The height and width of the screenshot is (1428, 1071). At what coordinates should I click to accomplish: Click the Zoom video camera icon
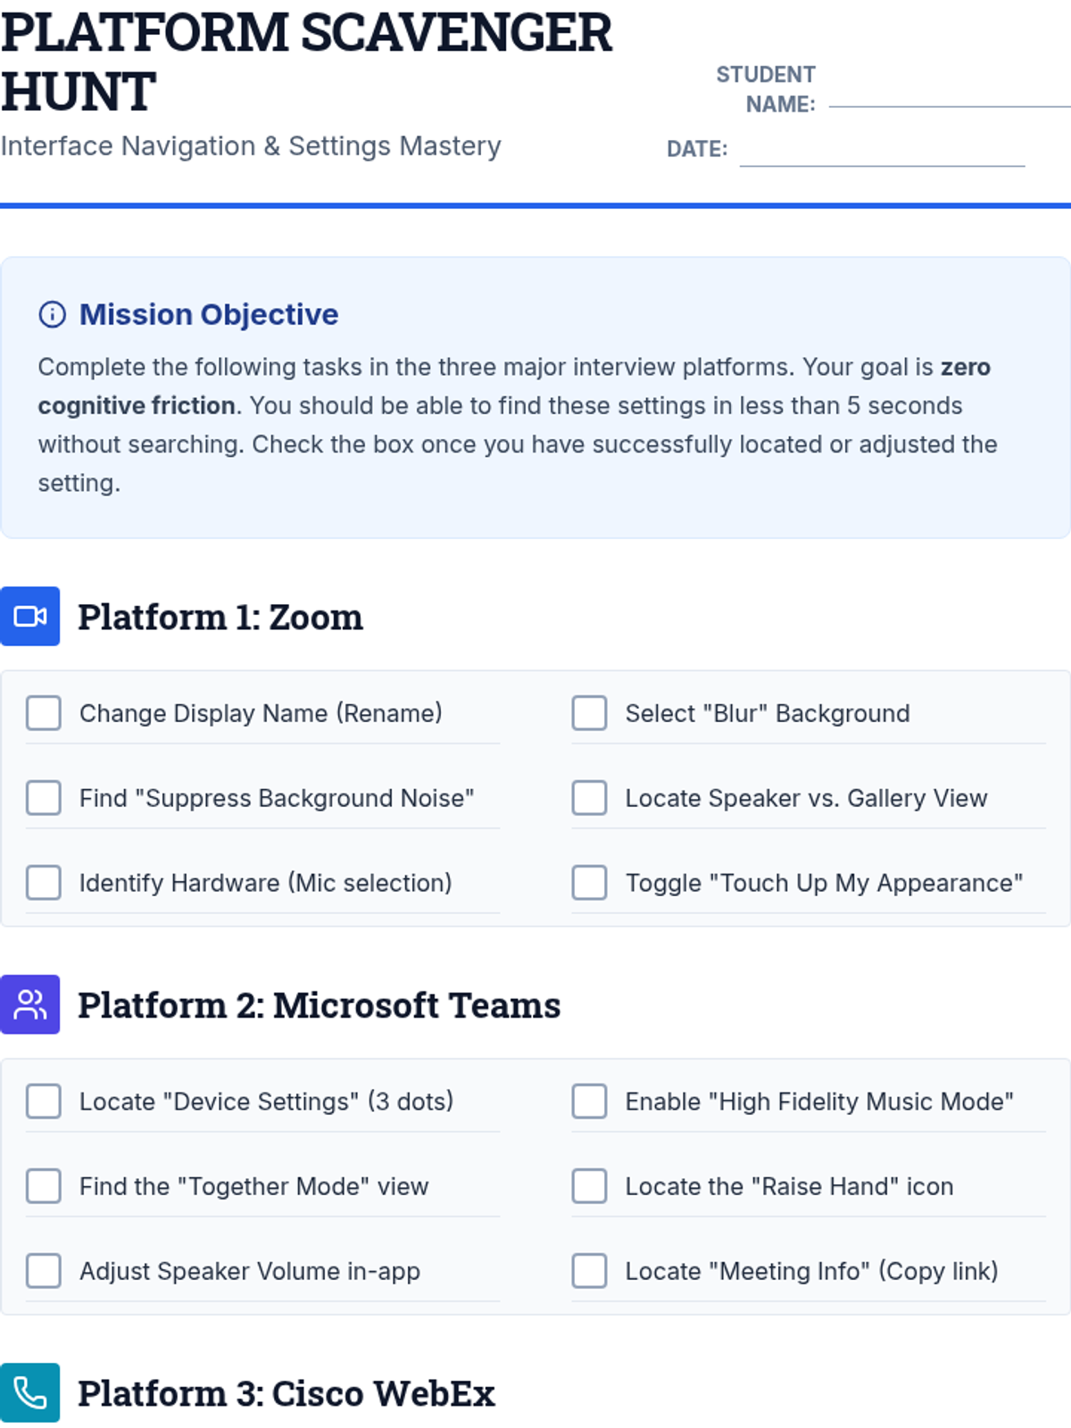pos(30,616)
